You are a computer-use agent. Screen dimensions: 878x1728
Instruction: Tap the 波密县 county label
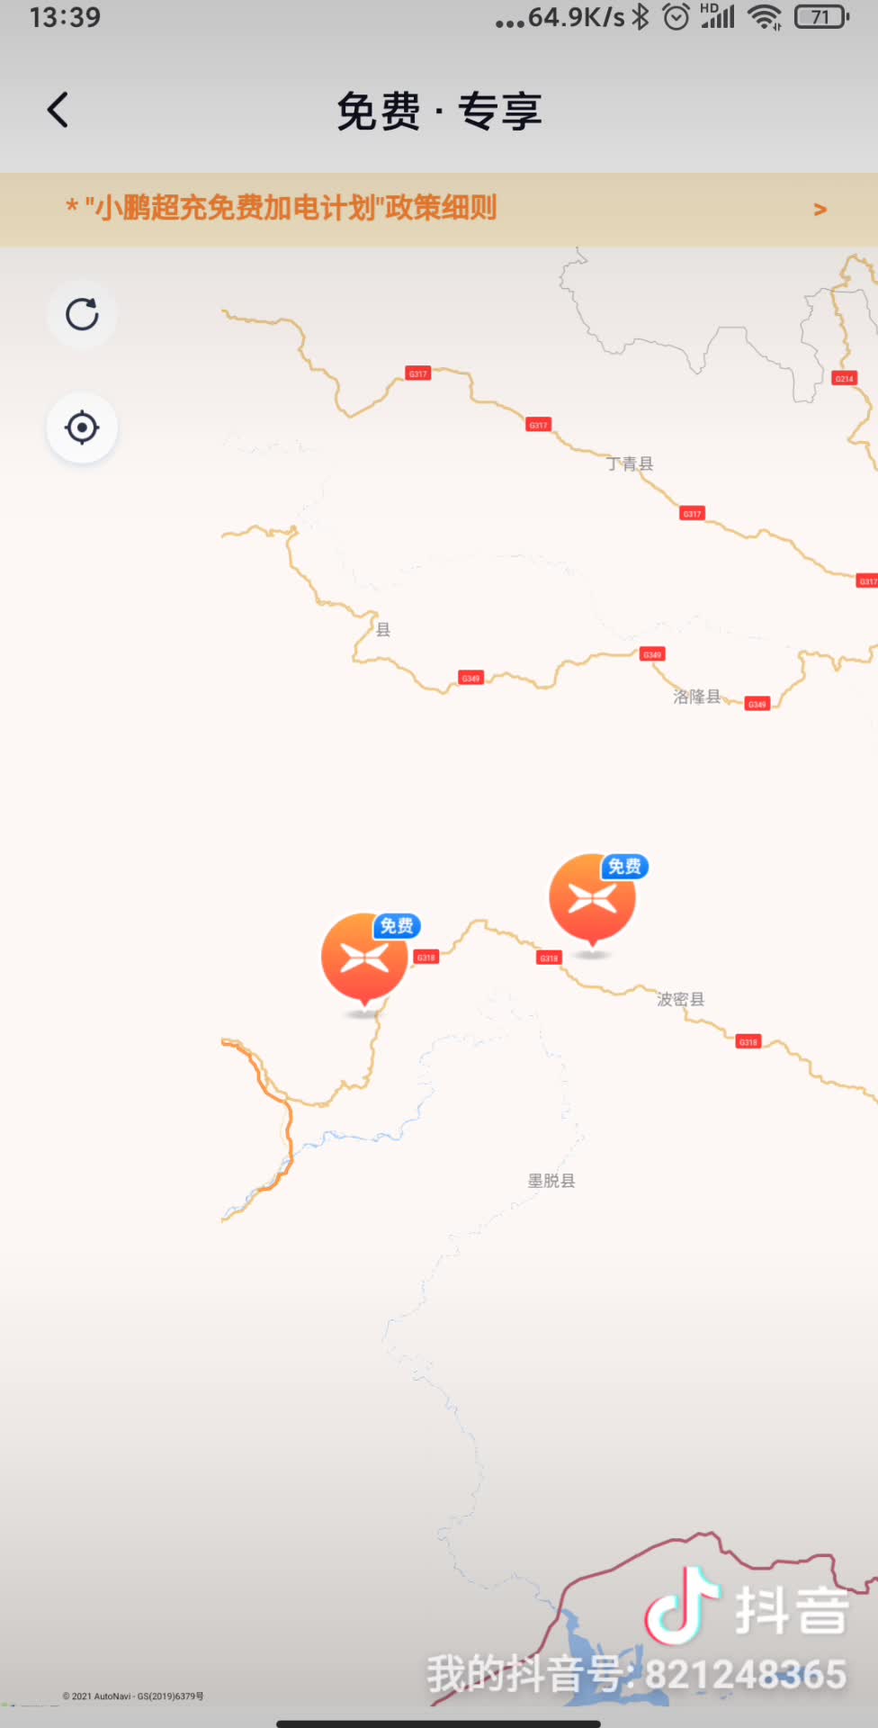coord(681,999)
